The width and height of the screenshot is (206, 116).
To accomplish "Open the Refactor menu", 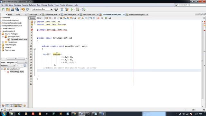I will (32, 5).
